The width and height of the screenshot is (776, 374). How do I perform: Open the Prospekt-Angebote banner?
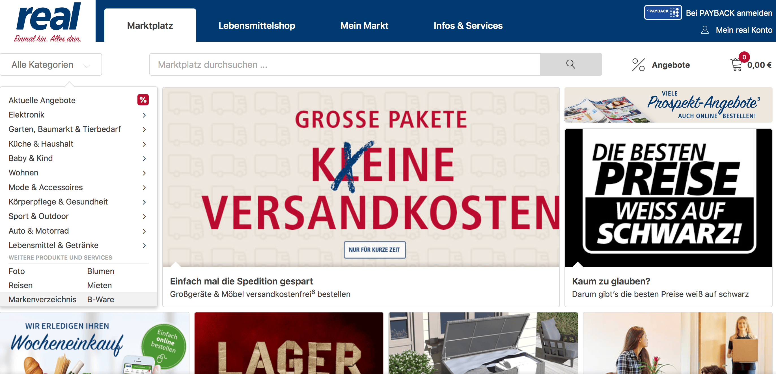pos(668,105)
